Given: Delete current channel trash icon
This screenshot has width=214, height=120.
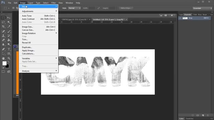Looking at the screenshot, I should [x=208, y=115].
